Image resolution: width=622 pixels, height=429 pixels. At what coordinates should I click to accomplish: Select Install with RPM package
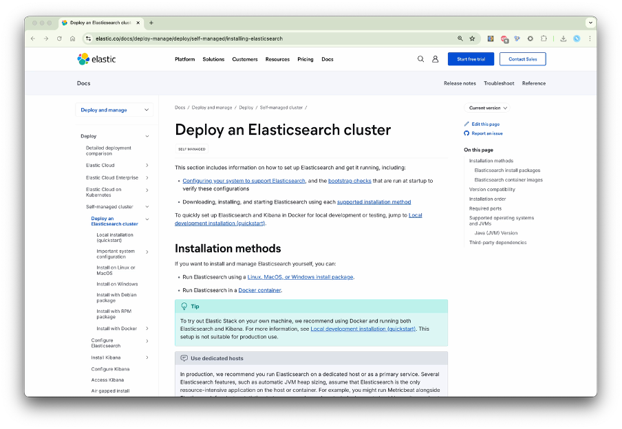tap(114, 314)
